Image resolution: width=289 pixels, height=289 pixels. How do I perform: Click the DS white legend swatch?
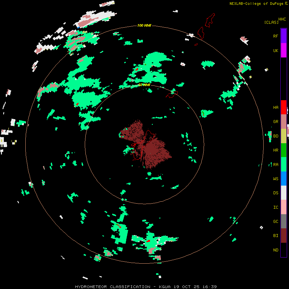pyautogui.click(x=284, y=193)
